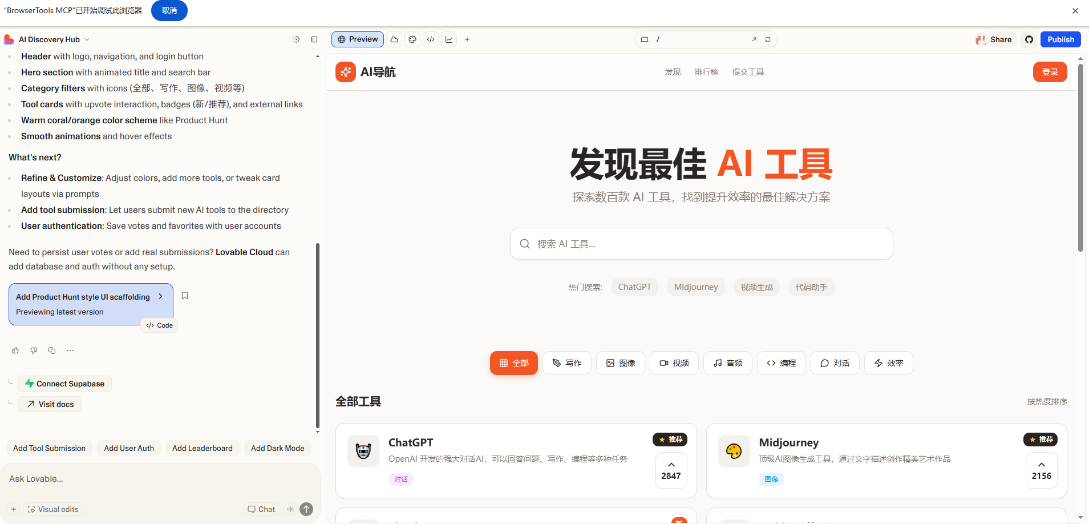Open the analytics chart icon
The width and height of the screenshot is (1089, 524).
pos(450,39)
